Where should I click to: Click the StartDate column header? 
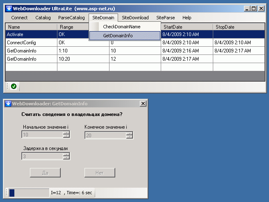187,27
